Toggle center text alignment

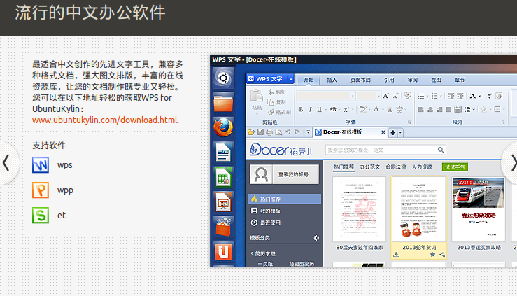[x=430, y=109]
